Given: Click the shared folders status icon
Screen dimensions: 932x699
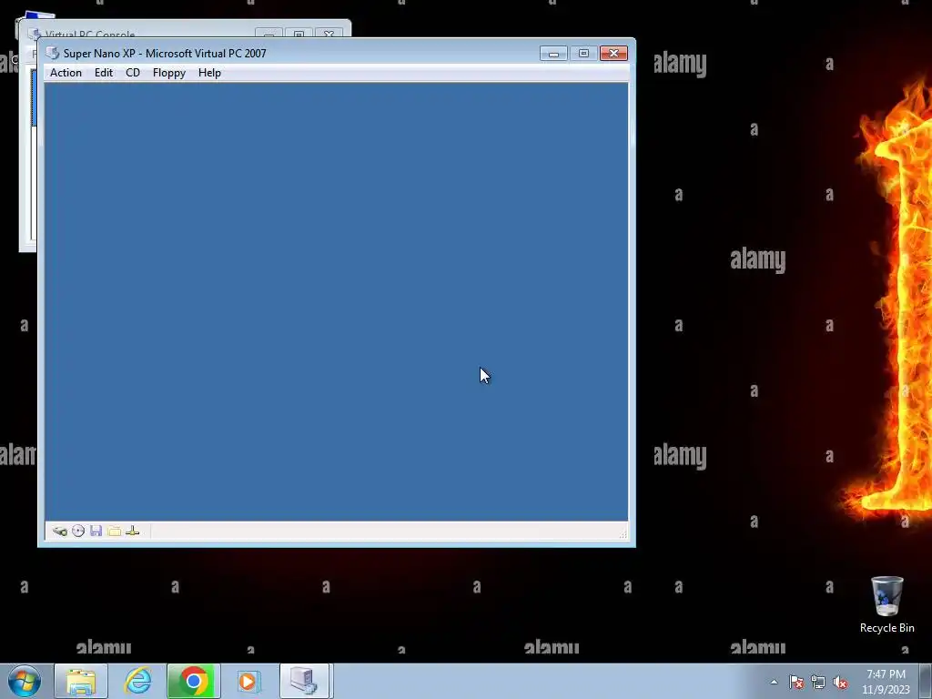Looking at the screenshot, I should (114, 531).
